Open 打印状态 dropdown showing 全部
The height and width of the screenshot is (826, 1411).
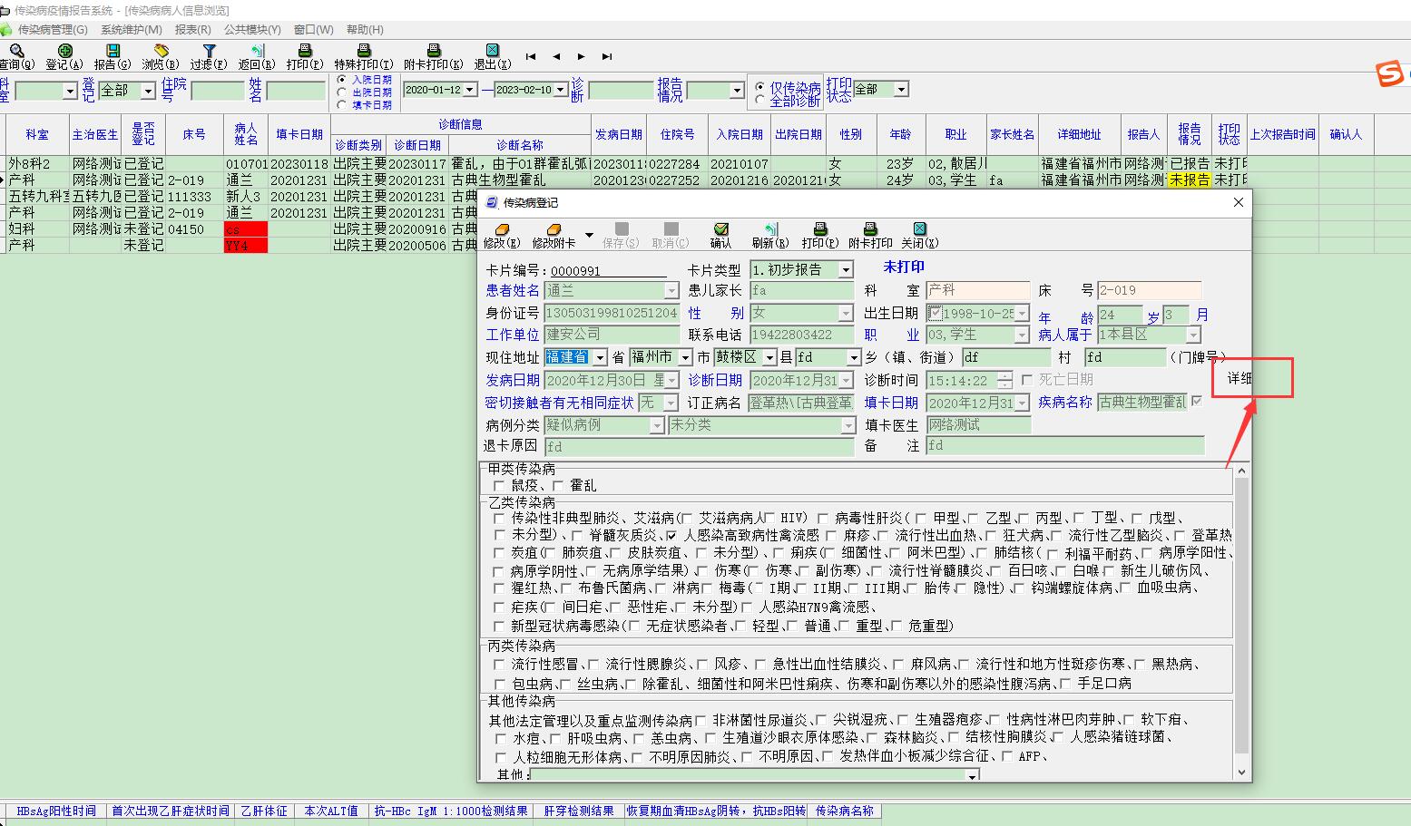click(901, 89)
